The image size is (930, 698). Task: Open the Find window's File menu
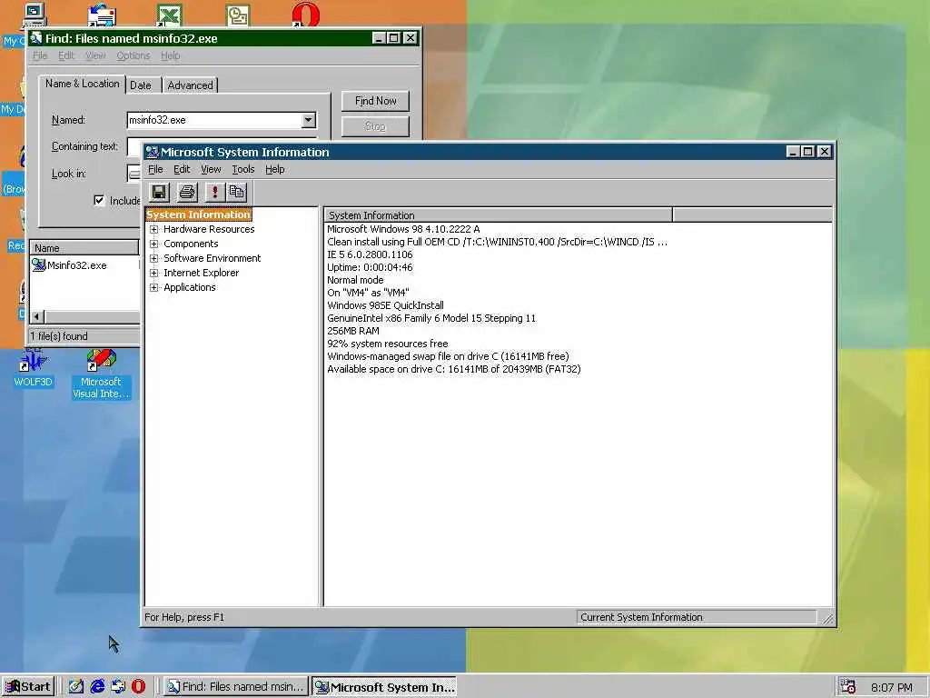40,55
